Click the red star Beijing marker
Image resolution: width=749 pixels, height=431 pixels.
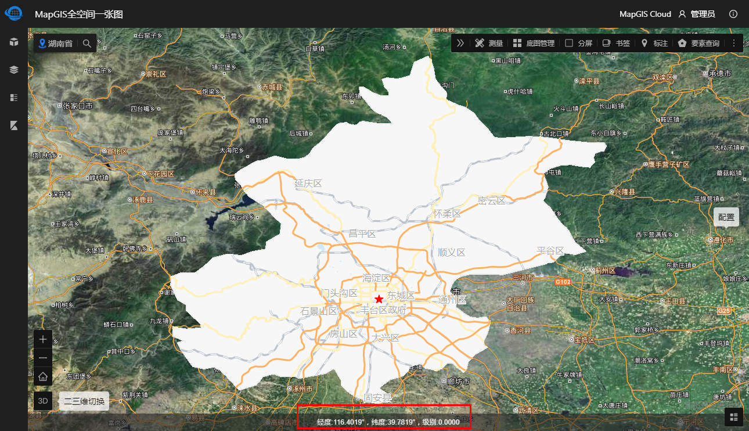pos(379,299)
